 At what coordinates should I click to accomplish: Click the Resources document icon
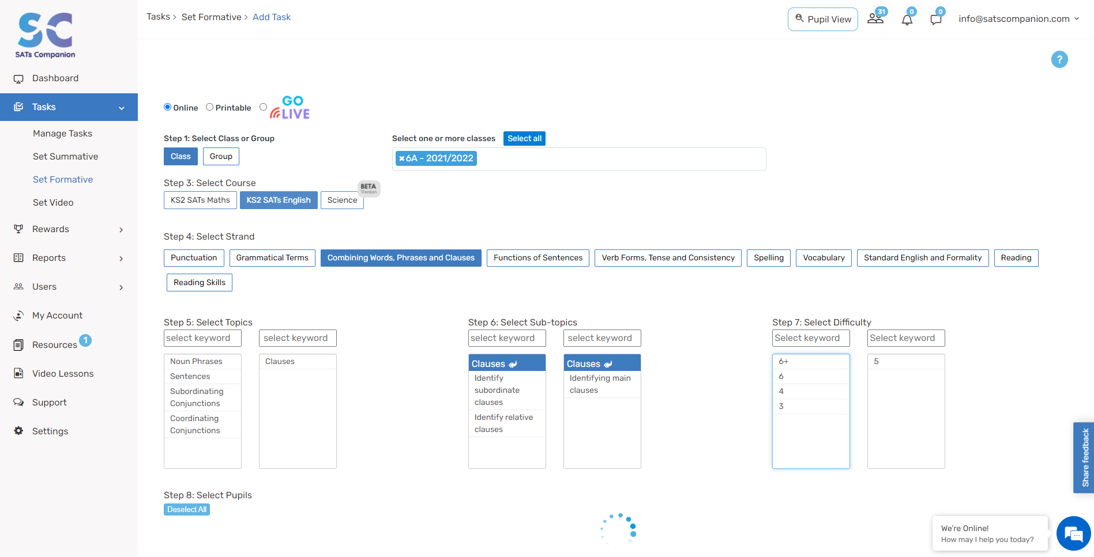click(x=18, y=344)
